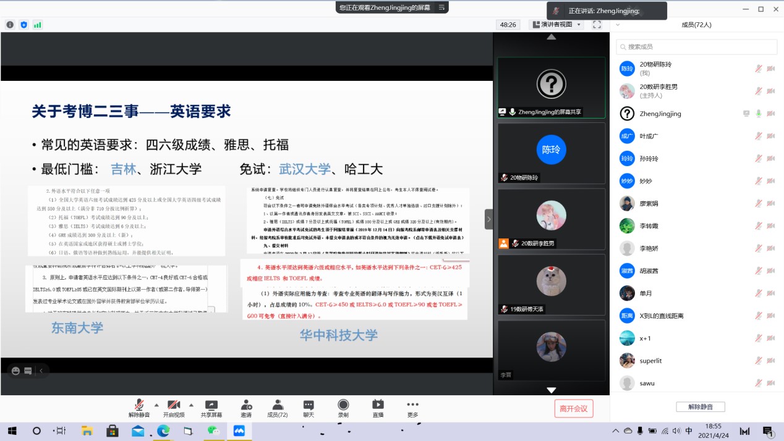The image size is (784, 441).
Task: Click the meeting info icon at top left
Action: (x=10, y=25)
